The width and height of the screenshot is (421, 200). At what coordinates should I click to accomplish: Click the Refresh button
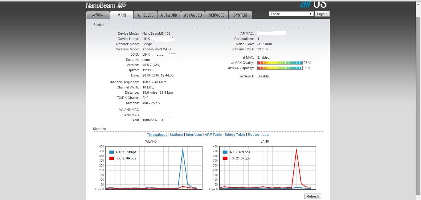(x=313, y=196)
